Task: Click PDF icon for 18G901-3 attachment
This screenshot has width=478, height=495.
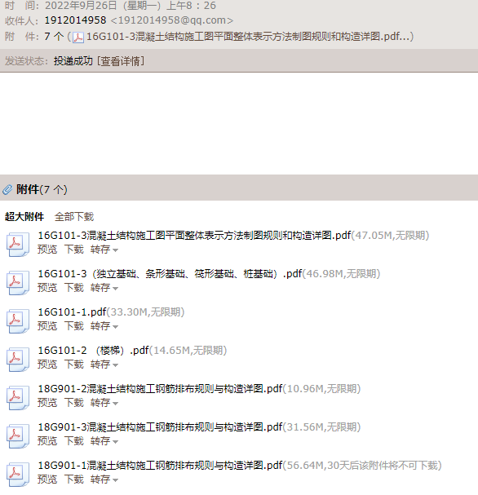Action: tap(18, 436)
